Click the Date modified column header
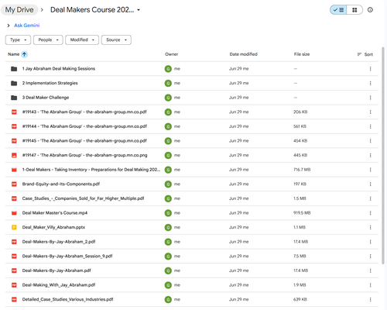The image size is (387, 310). click(x=244, y=54)
